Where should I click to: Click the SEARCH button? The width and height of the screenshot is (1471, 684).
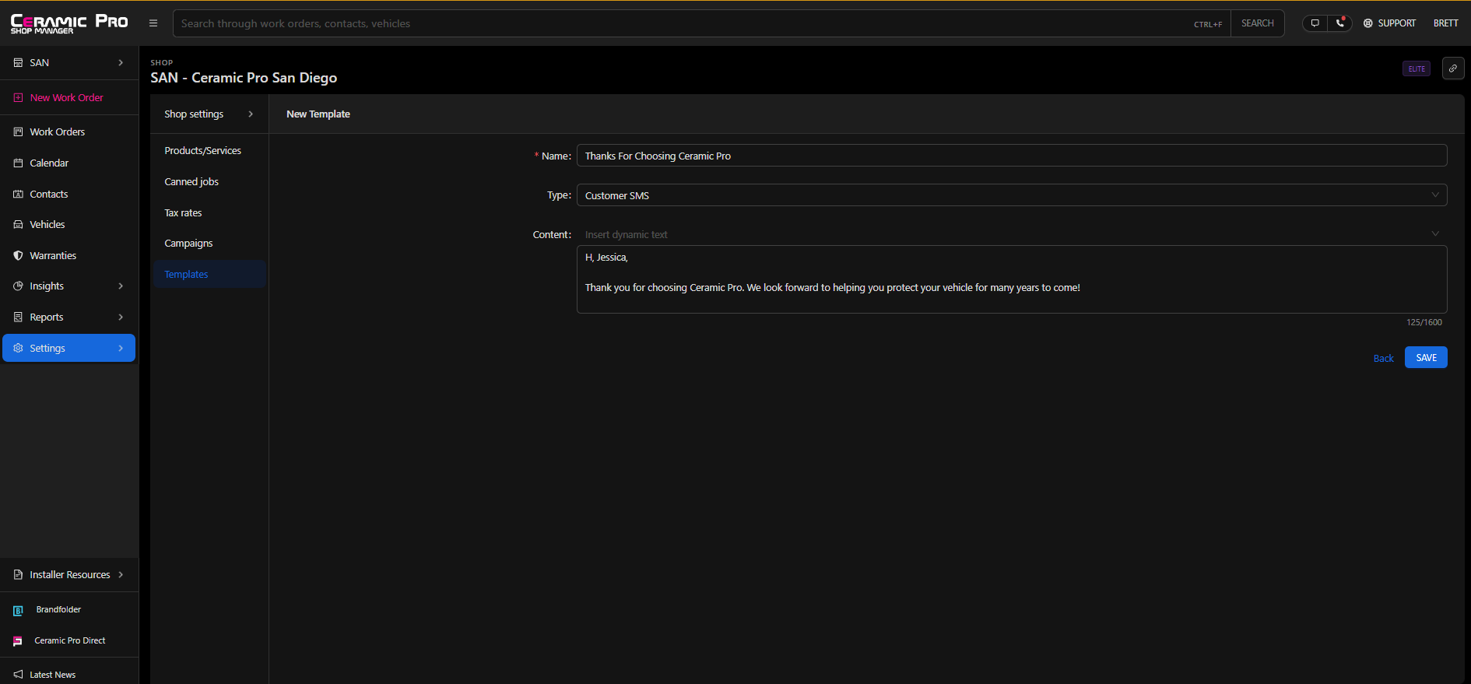(1257, 23)
